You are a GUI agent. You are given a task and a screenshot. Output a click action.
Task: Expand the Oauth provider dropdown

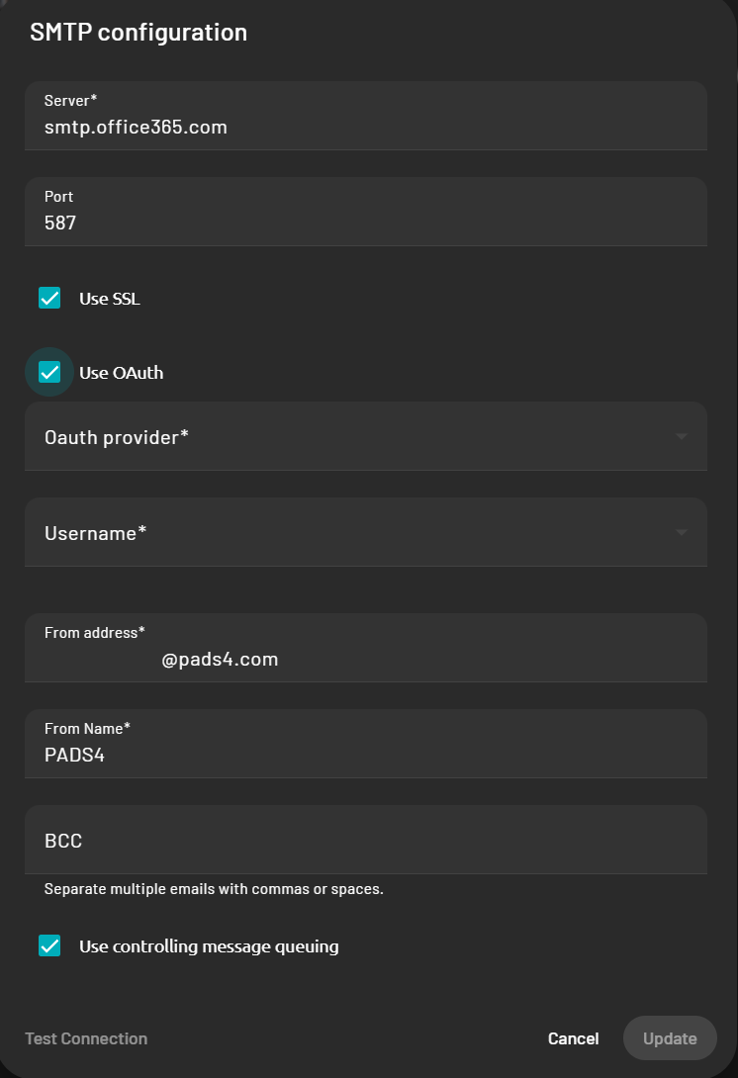coord(366,435)
